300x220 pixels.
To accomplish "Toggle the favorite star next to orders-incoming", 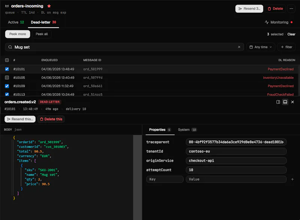I will point(49,6).
